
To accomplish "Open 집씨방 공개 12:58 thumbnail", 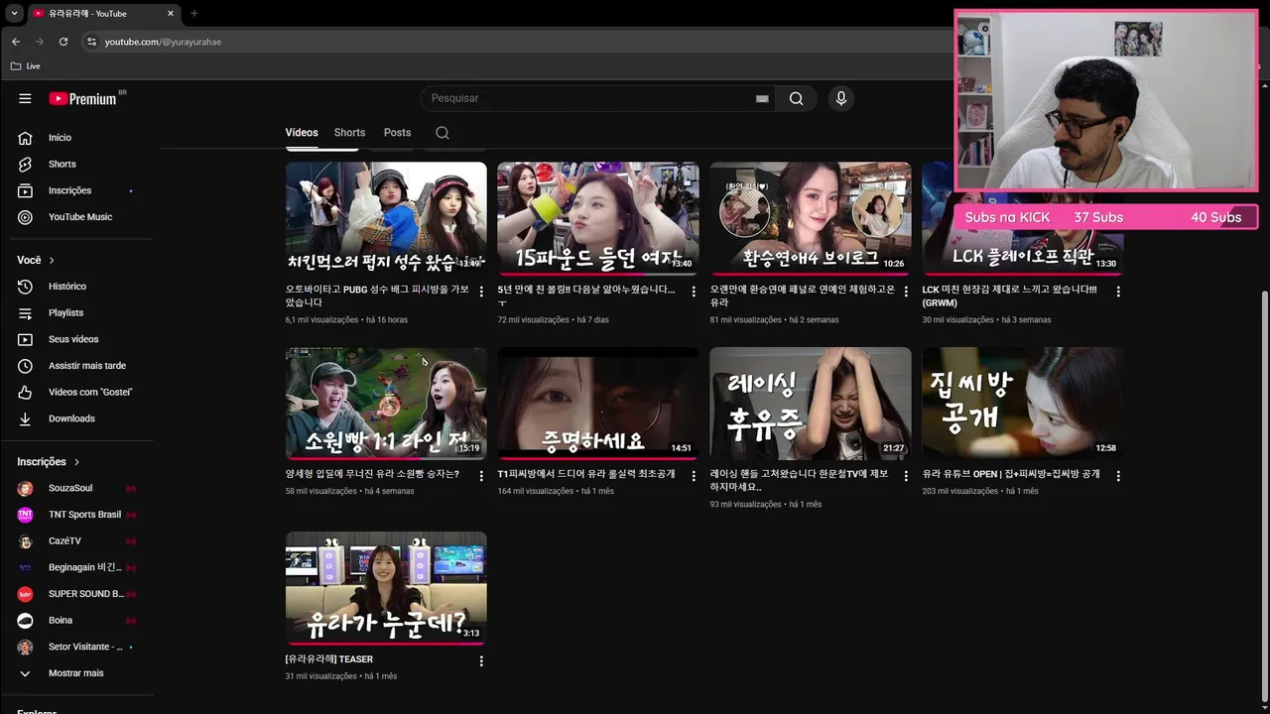I will click(x=1023, y=404).
